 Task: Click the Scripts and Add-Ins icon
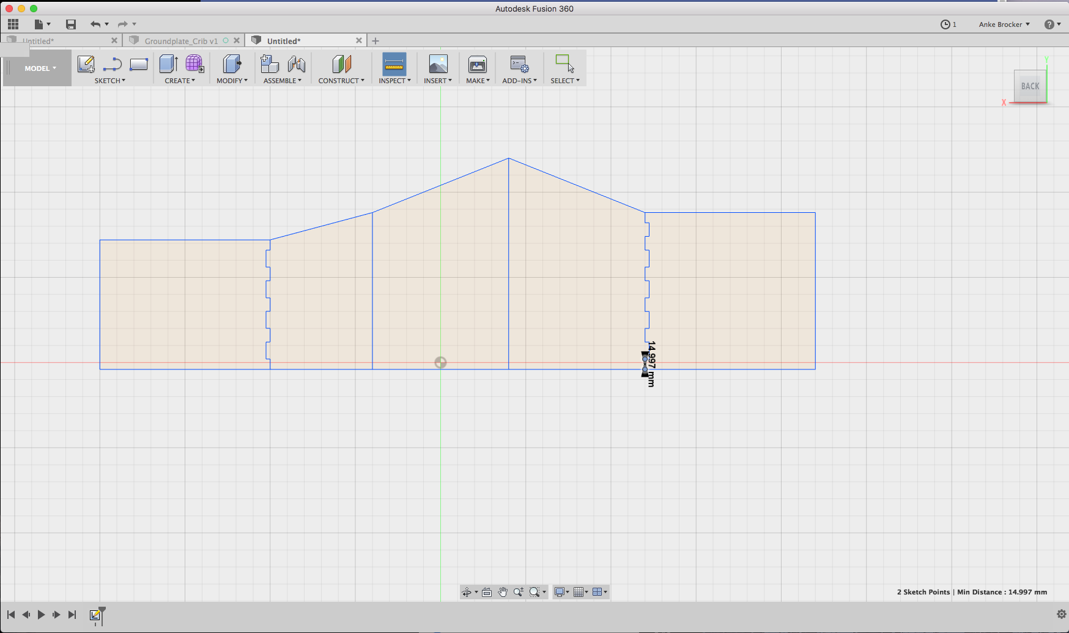(x=519, y=64)
